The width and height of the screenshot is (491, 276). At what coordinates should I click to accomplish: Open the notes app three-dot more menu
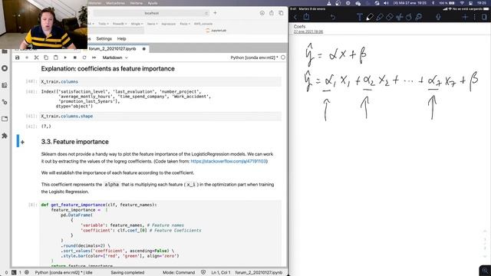pos(475,17)
